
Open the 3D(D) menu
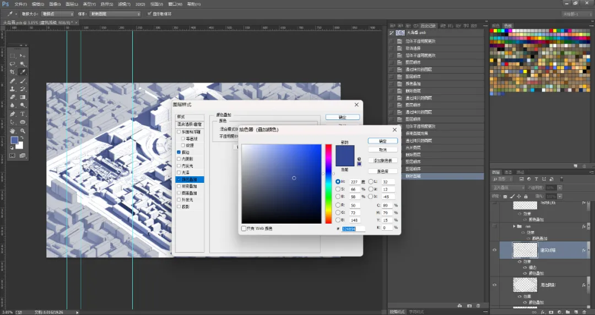tap(140, 4)
